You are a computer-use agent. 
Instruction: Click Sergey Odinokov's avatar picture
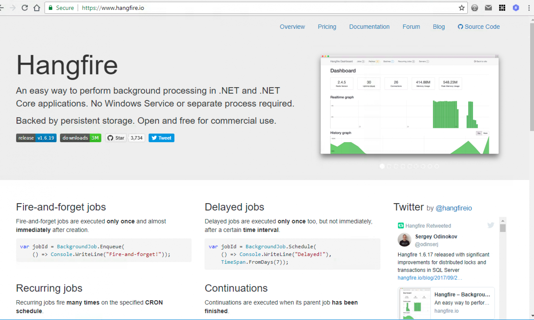coord(405,240)
